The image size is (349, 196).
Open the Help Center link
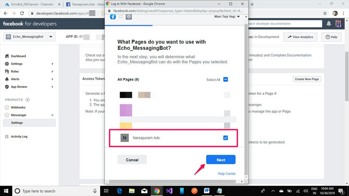[x=227, y=173]
